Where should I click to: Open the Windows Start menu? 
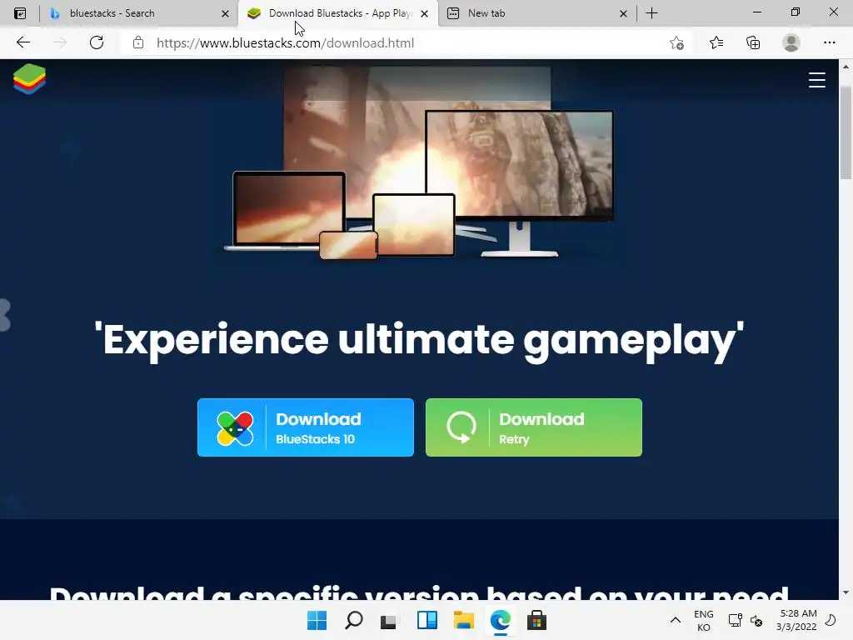(x=317, y=620)
